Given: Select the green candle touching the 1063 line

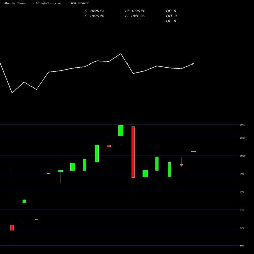Looking at the screenshot, I should (x=121, y=131).
